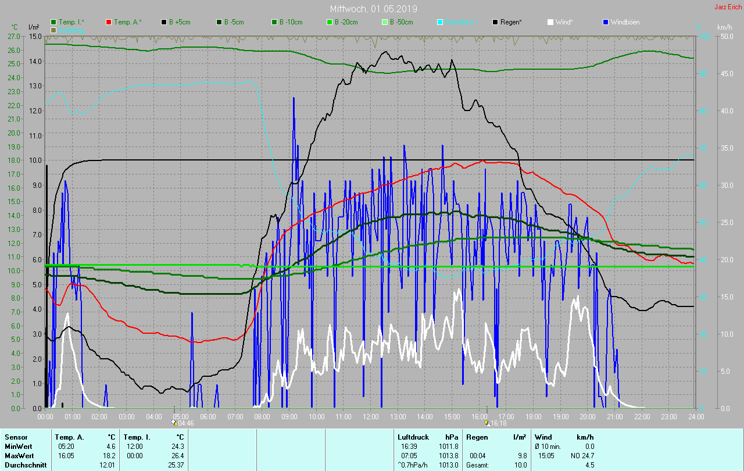Select the white Wind* legend swatch
744x471 pixels.
point(550,22)
